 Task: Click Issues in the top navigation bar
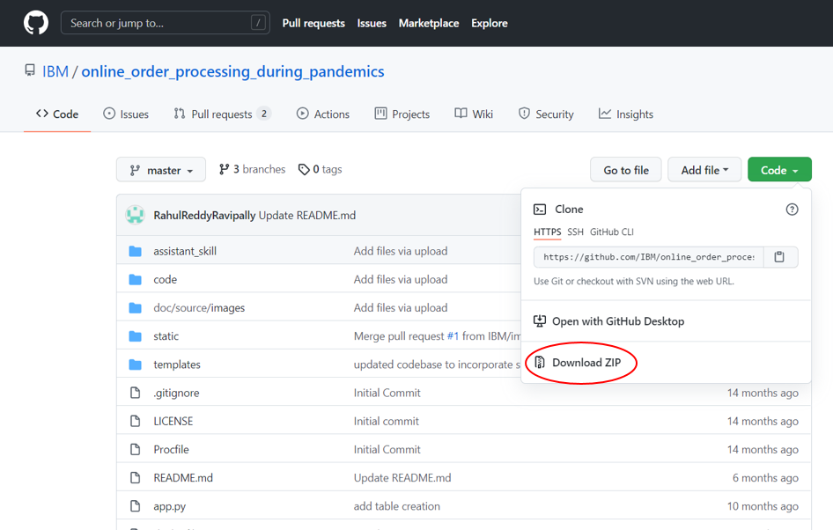[x=372, y=24]
